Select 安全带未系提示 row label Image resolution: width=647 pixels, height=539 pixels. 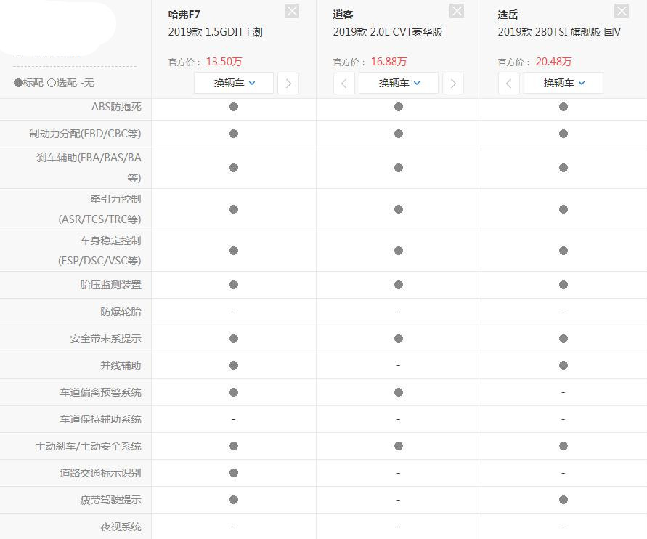[105, 339]
